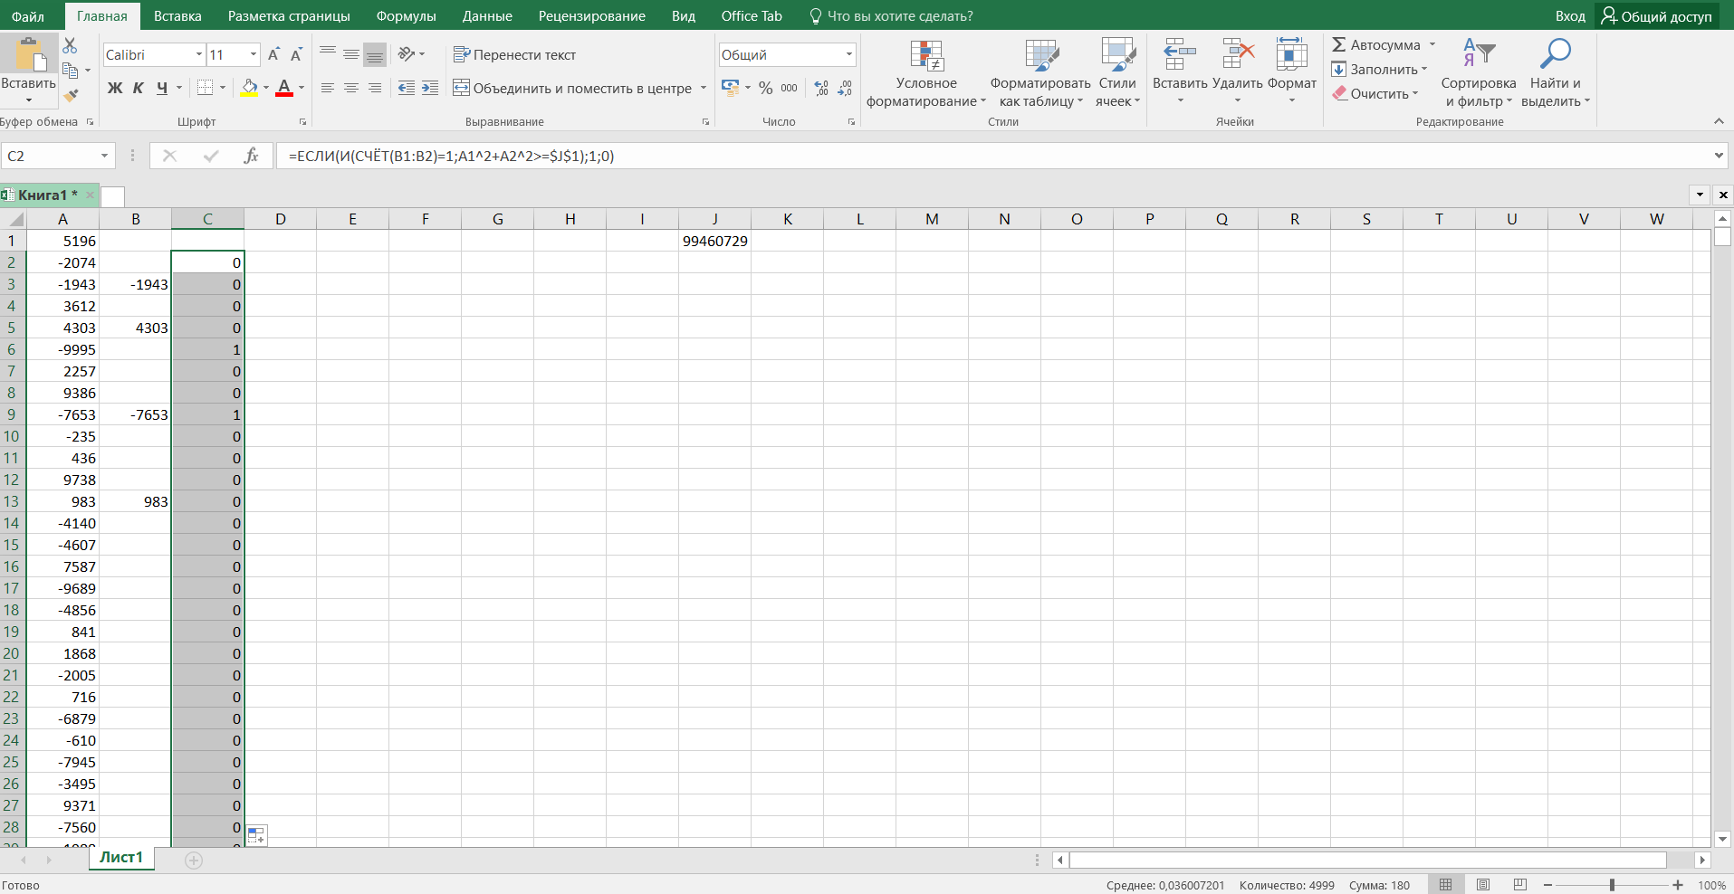Click the Format Painter brush icon
The image size is (1734, 894).
coord(71,94)
